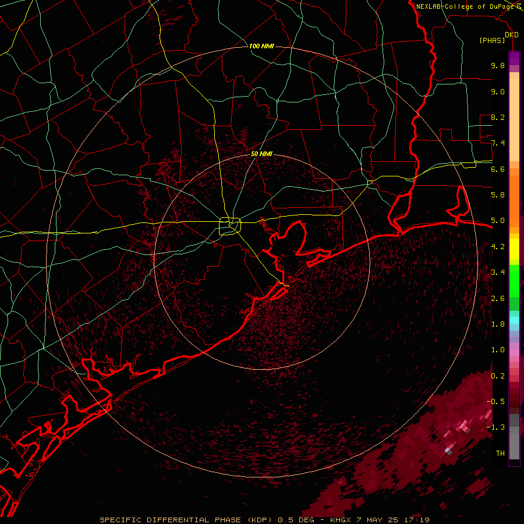Image resolution: width=524 pixels, height=524 pixels.
Task: Click the 8.2 scale value
Action: coord(498,117)
